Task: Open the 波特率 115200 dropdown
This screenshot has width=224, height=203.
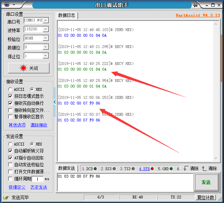Action: (x=46, y=29)
